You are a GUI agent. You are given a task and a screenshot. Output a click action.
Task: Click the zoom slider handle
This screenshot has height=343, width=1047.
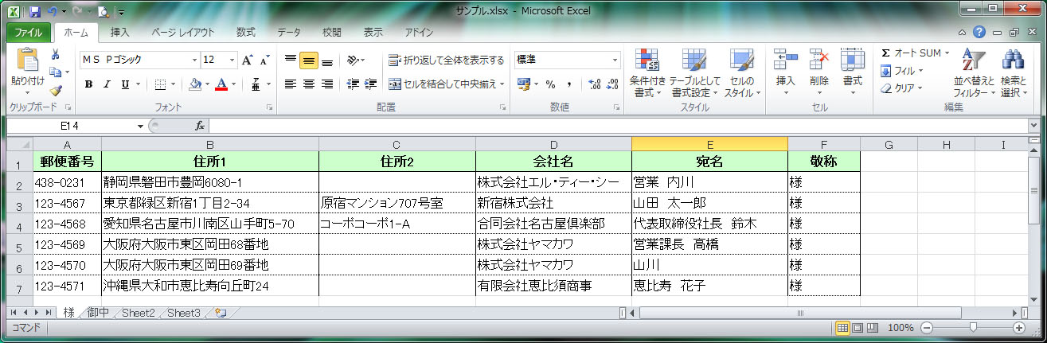(x=972, y=328)
